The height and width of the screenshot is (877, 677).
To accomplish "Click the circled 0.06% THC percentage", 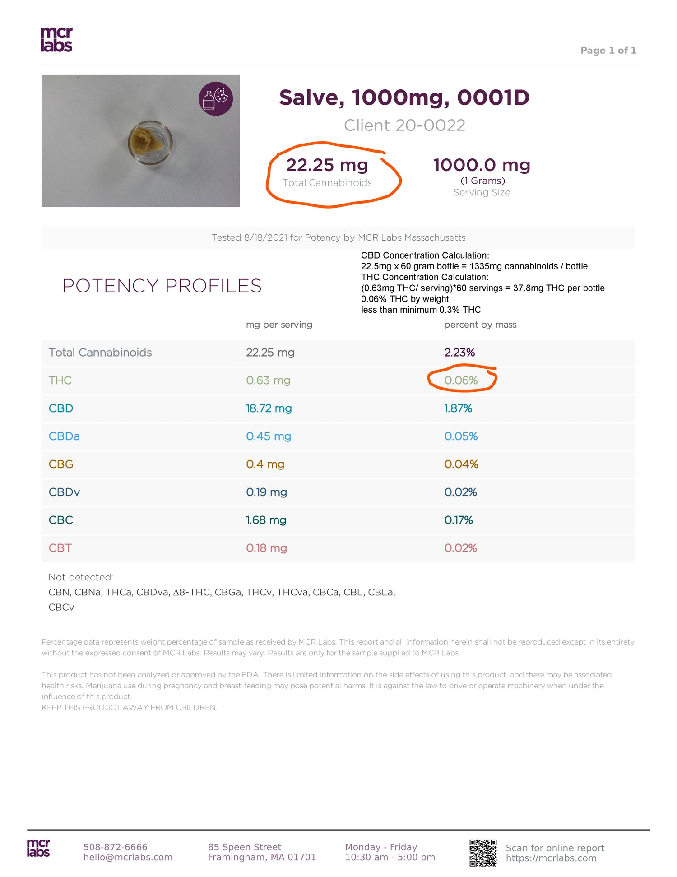I will click(461, 380).
